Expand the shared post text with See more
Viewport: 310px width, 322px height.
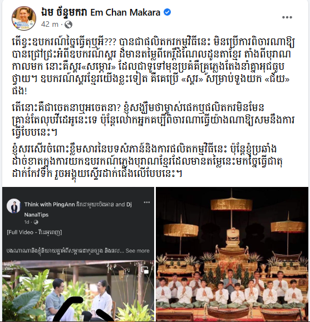pyautogui.click(x=137, y=251)
